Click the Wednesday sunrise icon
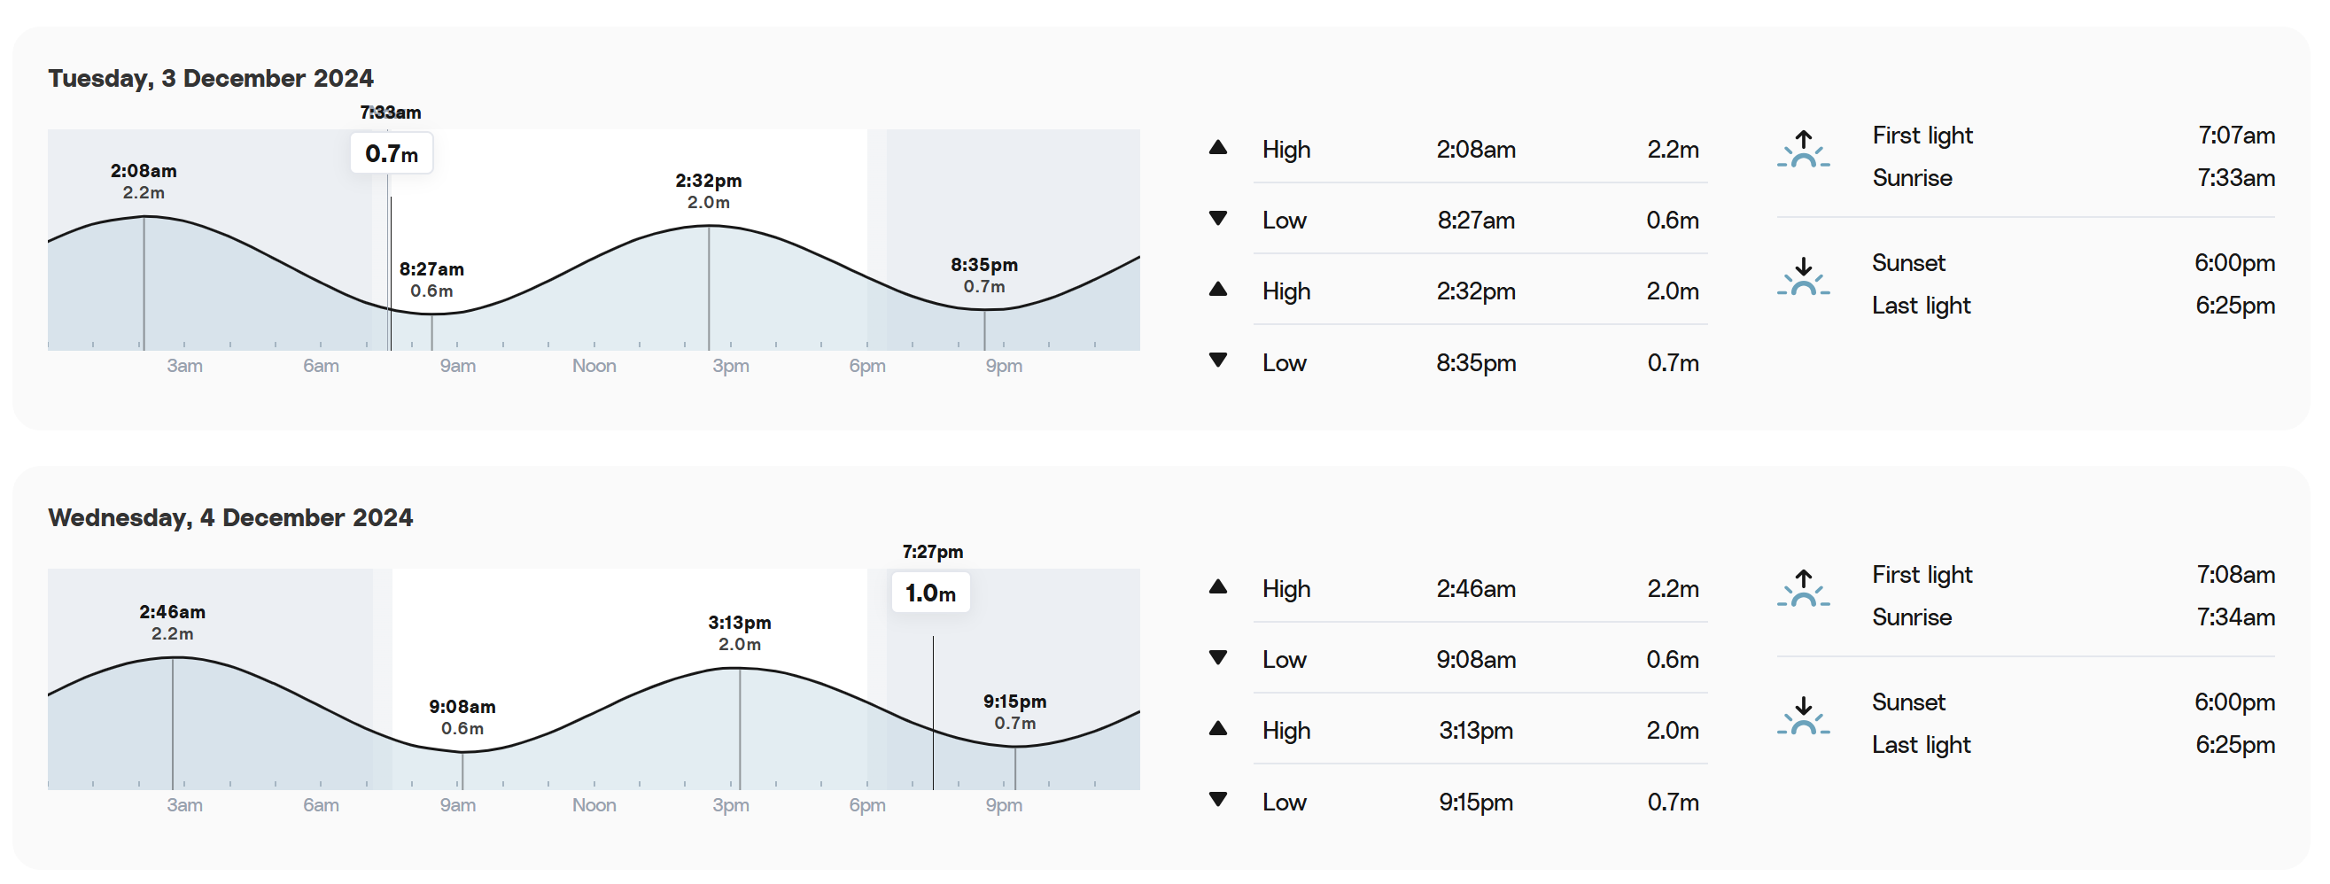Image resolution: width=2330 pixels, height=884 pixels. [1803, 588]
